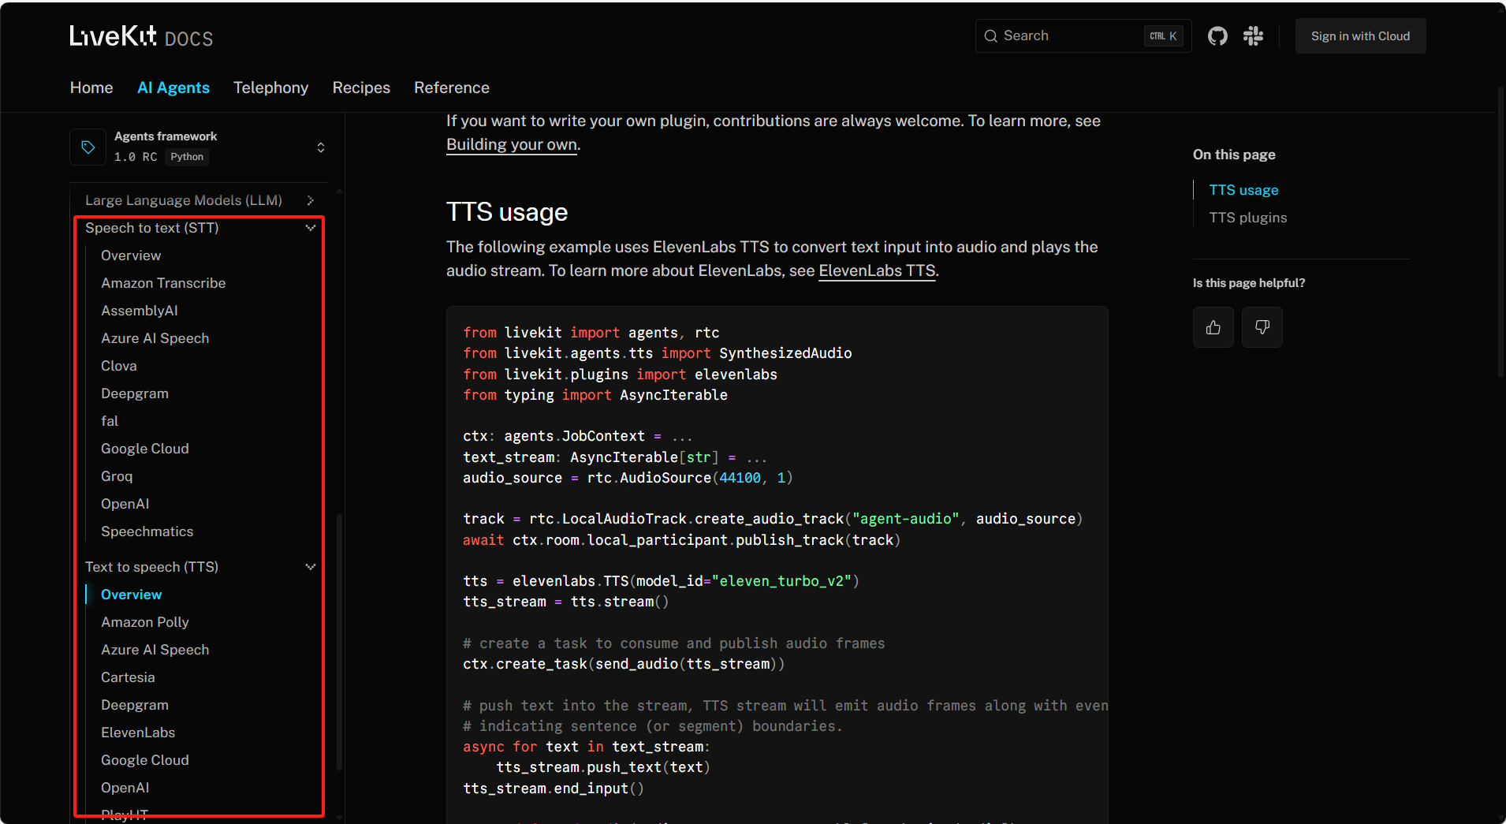Screen dimensions: 1506x824
Task: Click the 'from livekit import agents, rtc' line
Action: (591, 333)
